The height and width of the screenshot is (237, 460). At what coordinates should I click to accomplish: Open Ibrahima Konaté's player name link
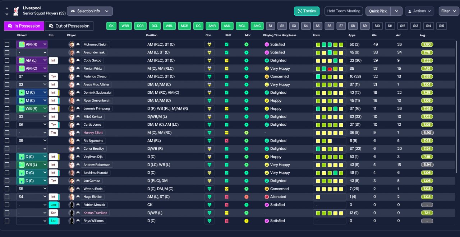point(95,173)
